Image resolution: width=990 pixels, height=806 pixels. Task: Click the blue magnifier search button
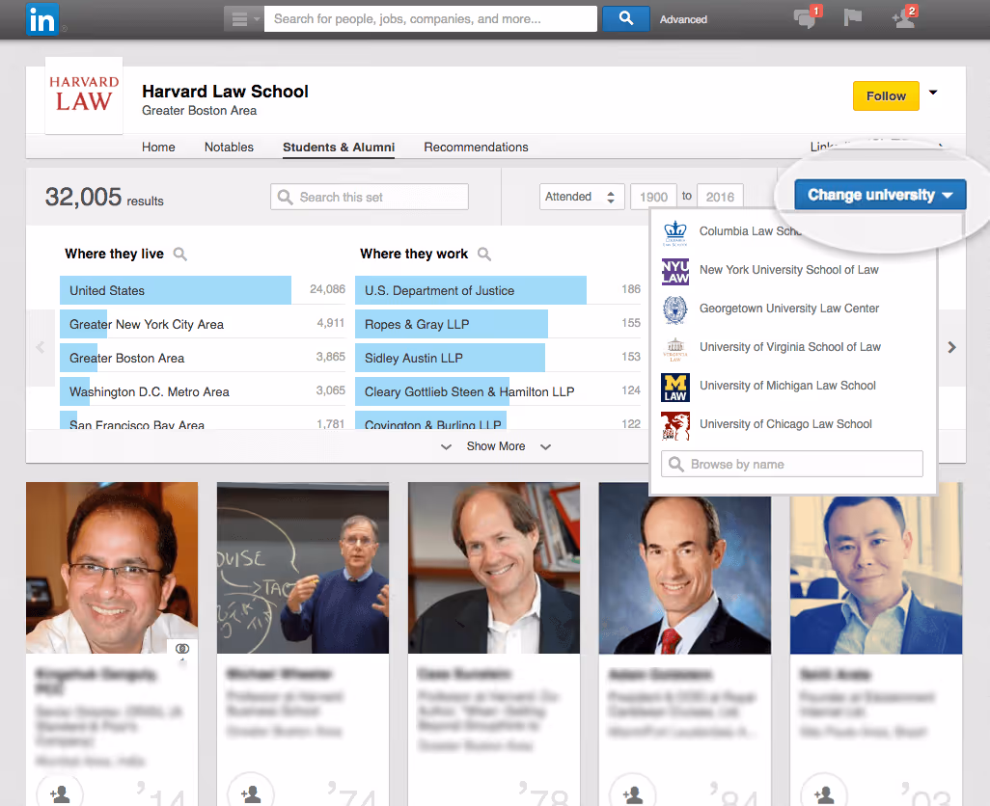625,19
